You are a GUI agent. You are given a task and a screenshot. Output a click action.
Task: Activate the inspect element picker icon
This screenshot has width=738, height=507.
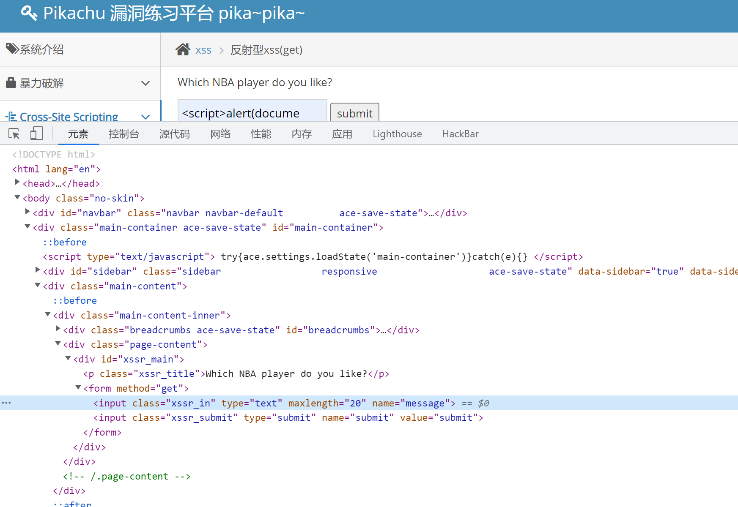(x=14, y=134)
